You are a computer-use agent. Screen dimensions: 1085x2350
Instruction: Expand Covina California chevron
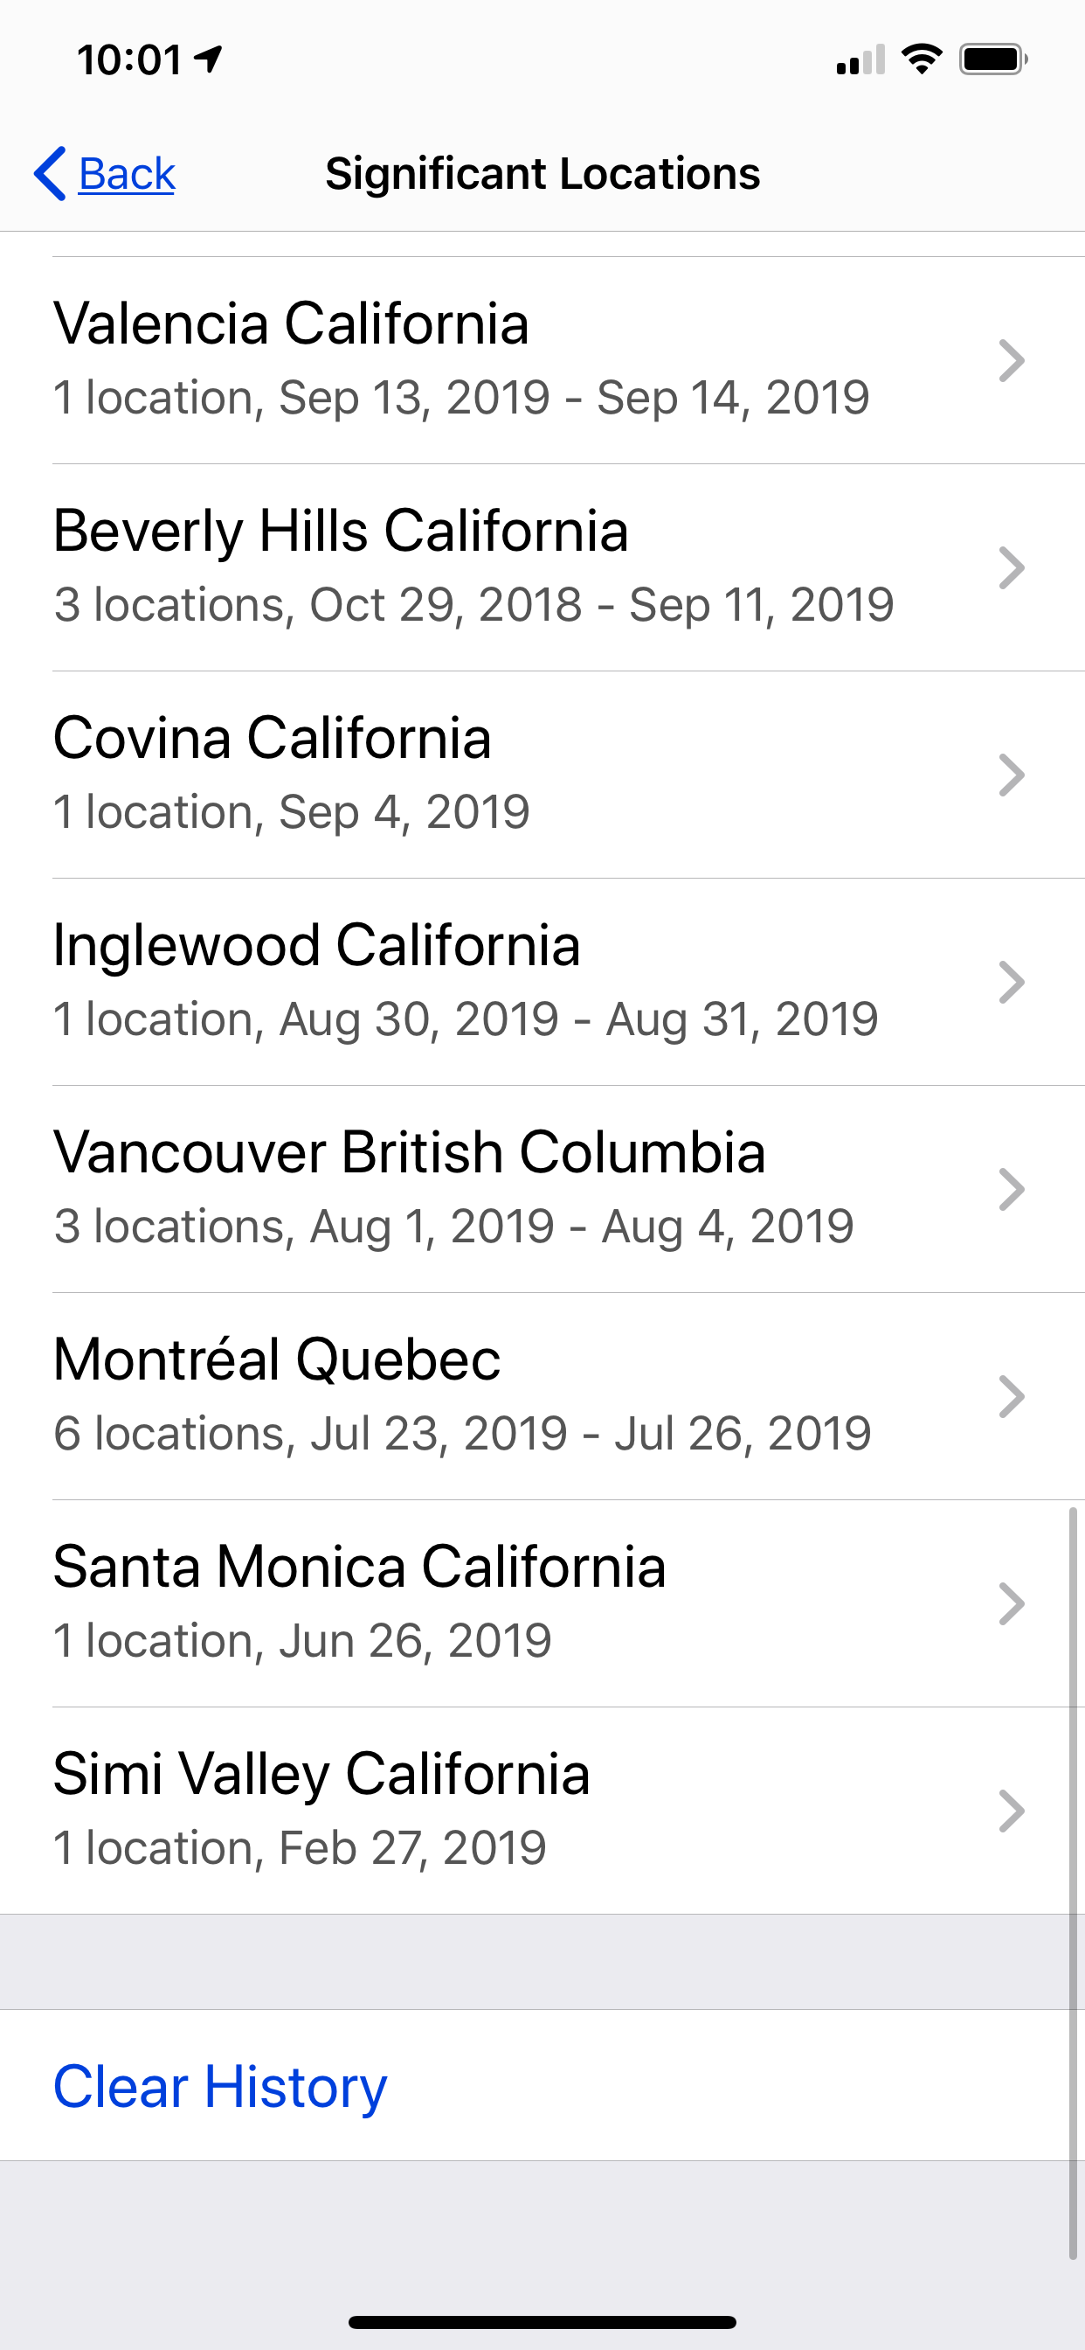(1011, 775)
